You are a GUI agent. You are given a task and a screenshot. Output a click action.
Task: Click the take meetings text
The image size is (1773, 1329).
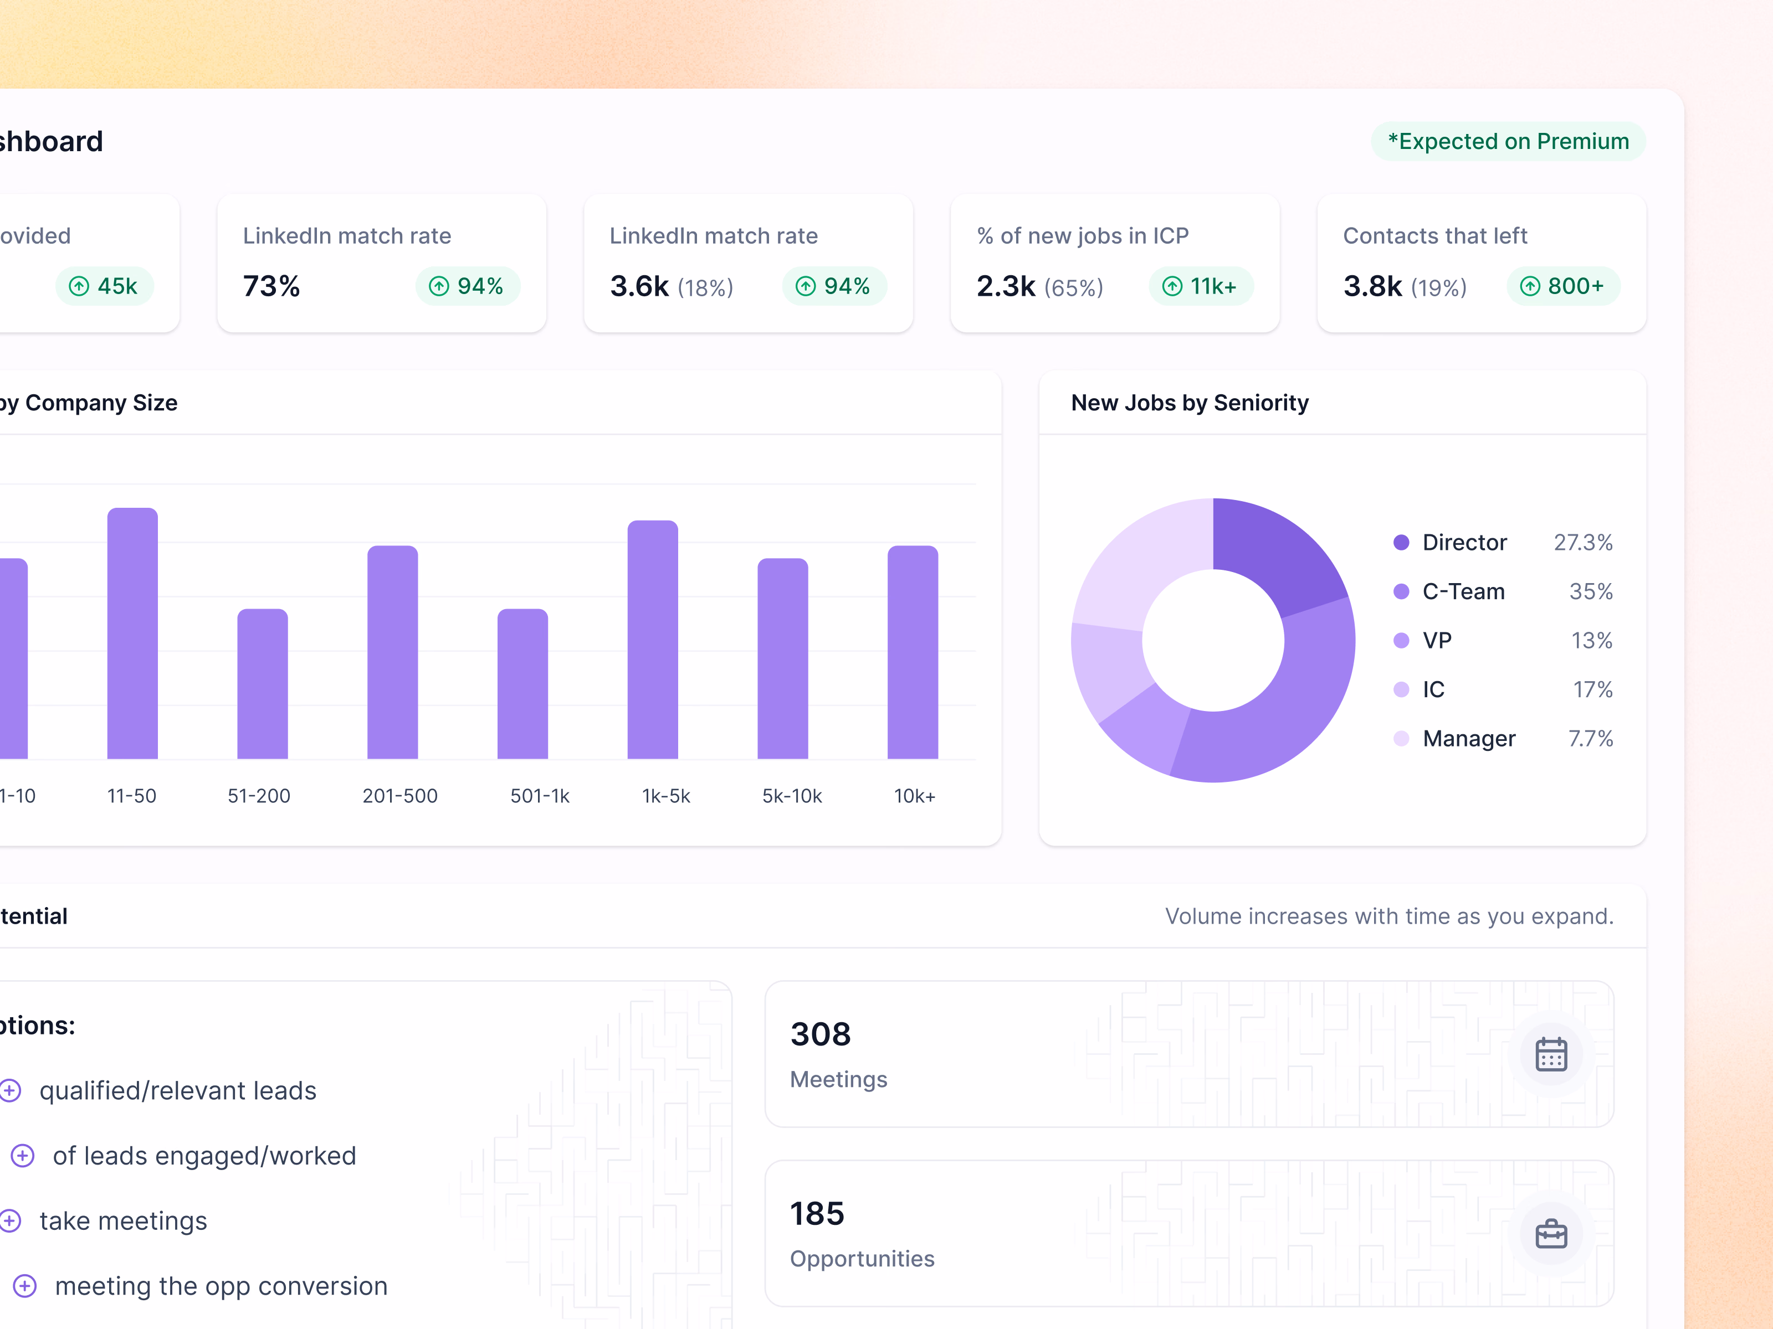click(124, 1221)
